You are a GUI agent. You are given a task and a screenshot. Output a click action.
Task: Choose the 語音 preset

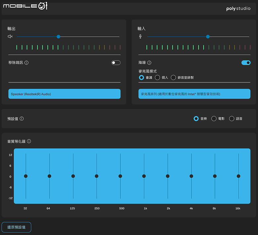tap(232, 119)
